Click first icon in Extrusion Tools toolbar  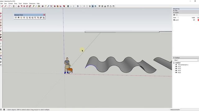(x=16, y=18)
